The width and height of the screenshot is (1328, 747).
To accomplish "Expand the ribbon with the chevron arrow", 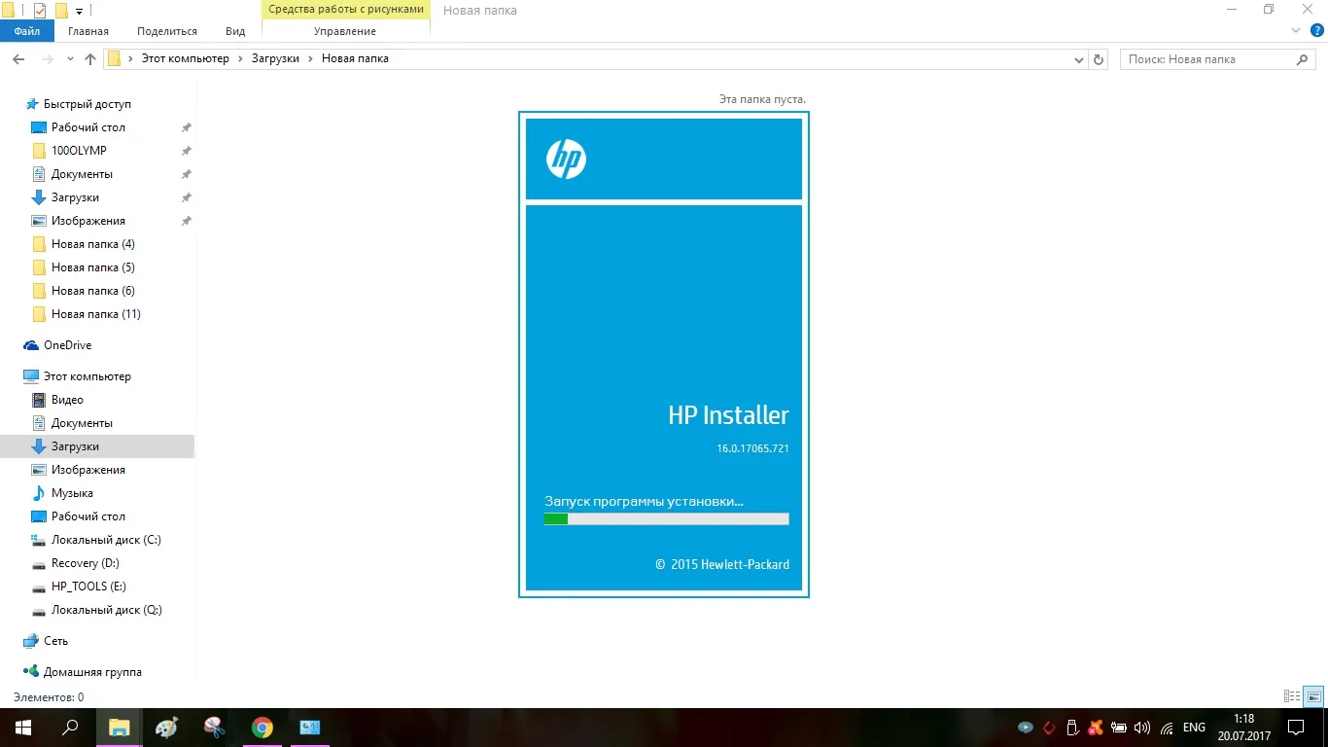I will (x=1295, y=31).
